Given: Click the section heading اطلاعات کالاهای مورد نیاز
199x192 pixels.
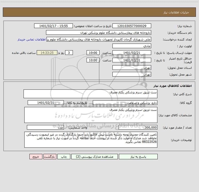Looking at the screenshot, I should coord(173,86).
